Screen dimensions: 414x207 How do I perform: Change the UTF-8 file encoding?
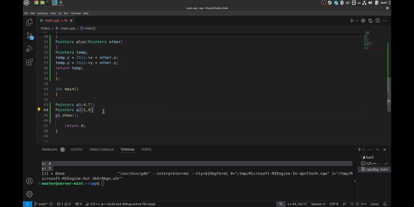(x=333, y=204)
